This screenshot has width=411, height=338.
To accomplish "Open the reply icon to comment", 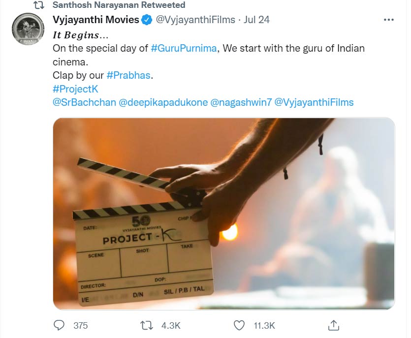I will click(60, 325).
